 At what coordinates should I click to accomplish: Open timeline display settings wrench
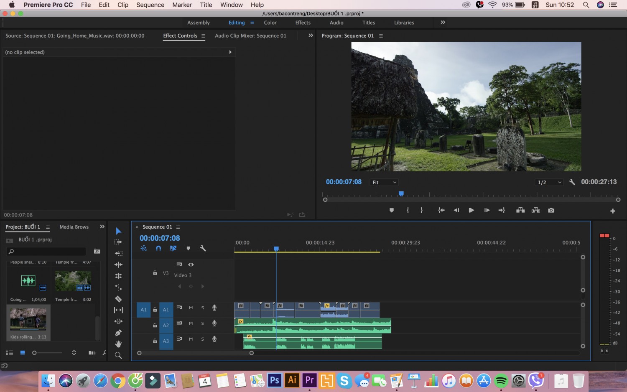(203, 248)
